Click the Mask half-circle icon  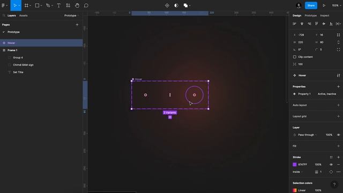pos(176,5)
